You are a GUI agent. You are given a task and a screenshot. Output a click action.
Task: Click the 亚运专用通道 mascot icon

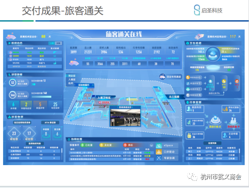tap(162, 77)
